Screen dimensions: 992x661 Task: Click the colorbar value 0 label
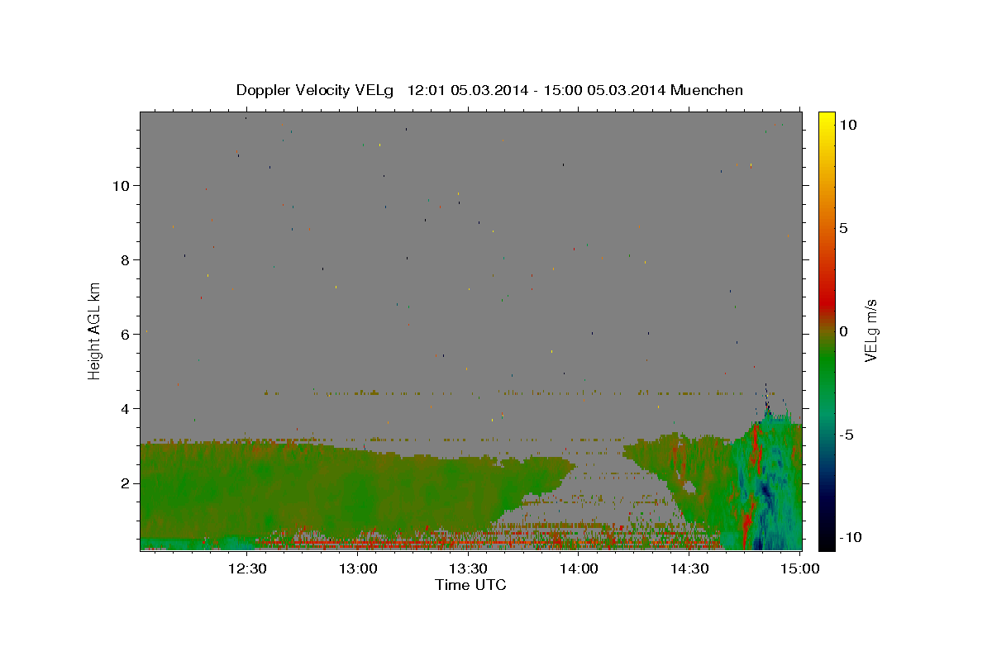(843, 331)
